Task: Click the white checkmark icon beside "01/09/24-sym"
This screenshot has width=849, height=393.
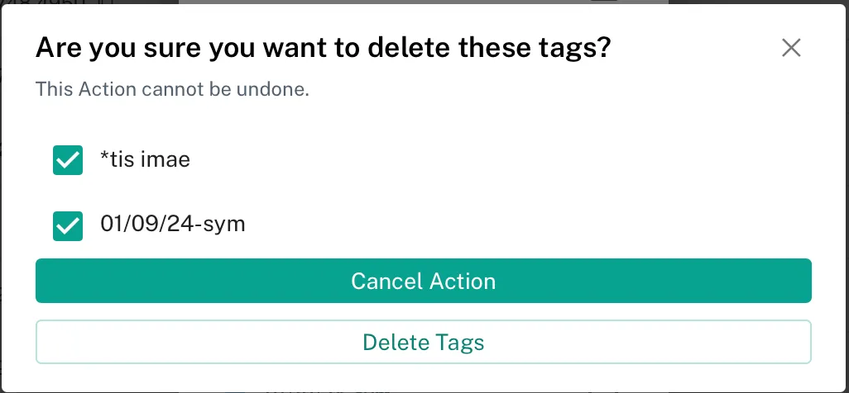Action: pos(68,225)
